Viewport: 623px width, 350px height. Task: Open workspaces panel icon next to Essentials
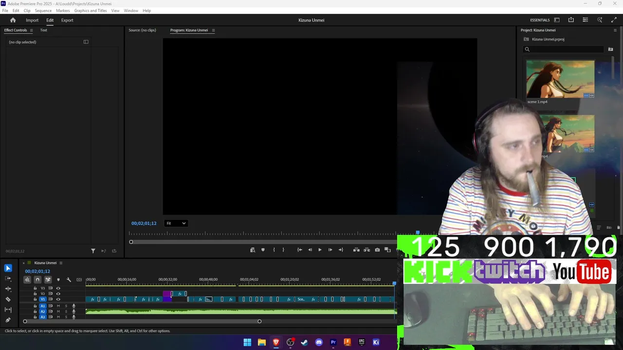(557, 20)
